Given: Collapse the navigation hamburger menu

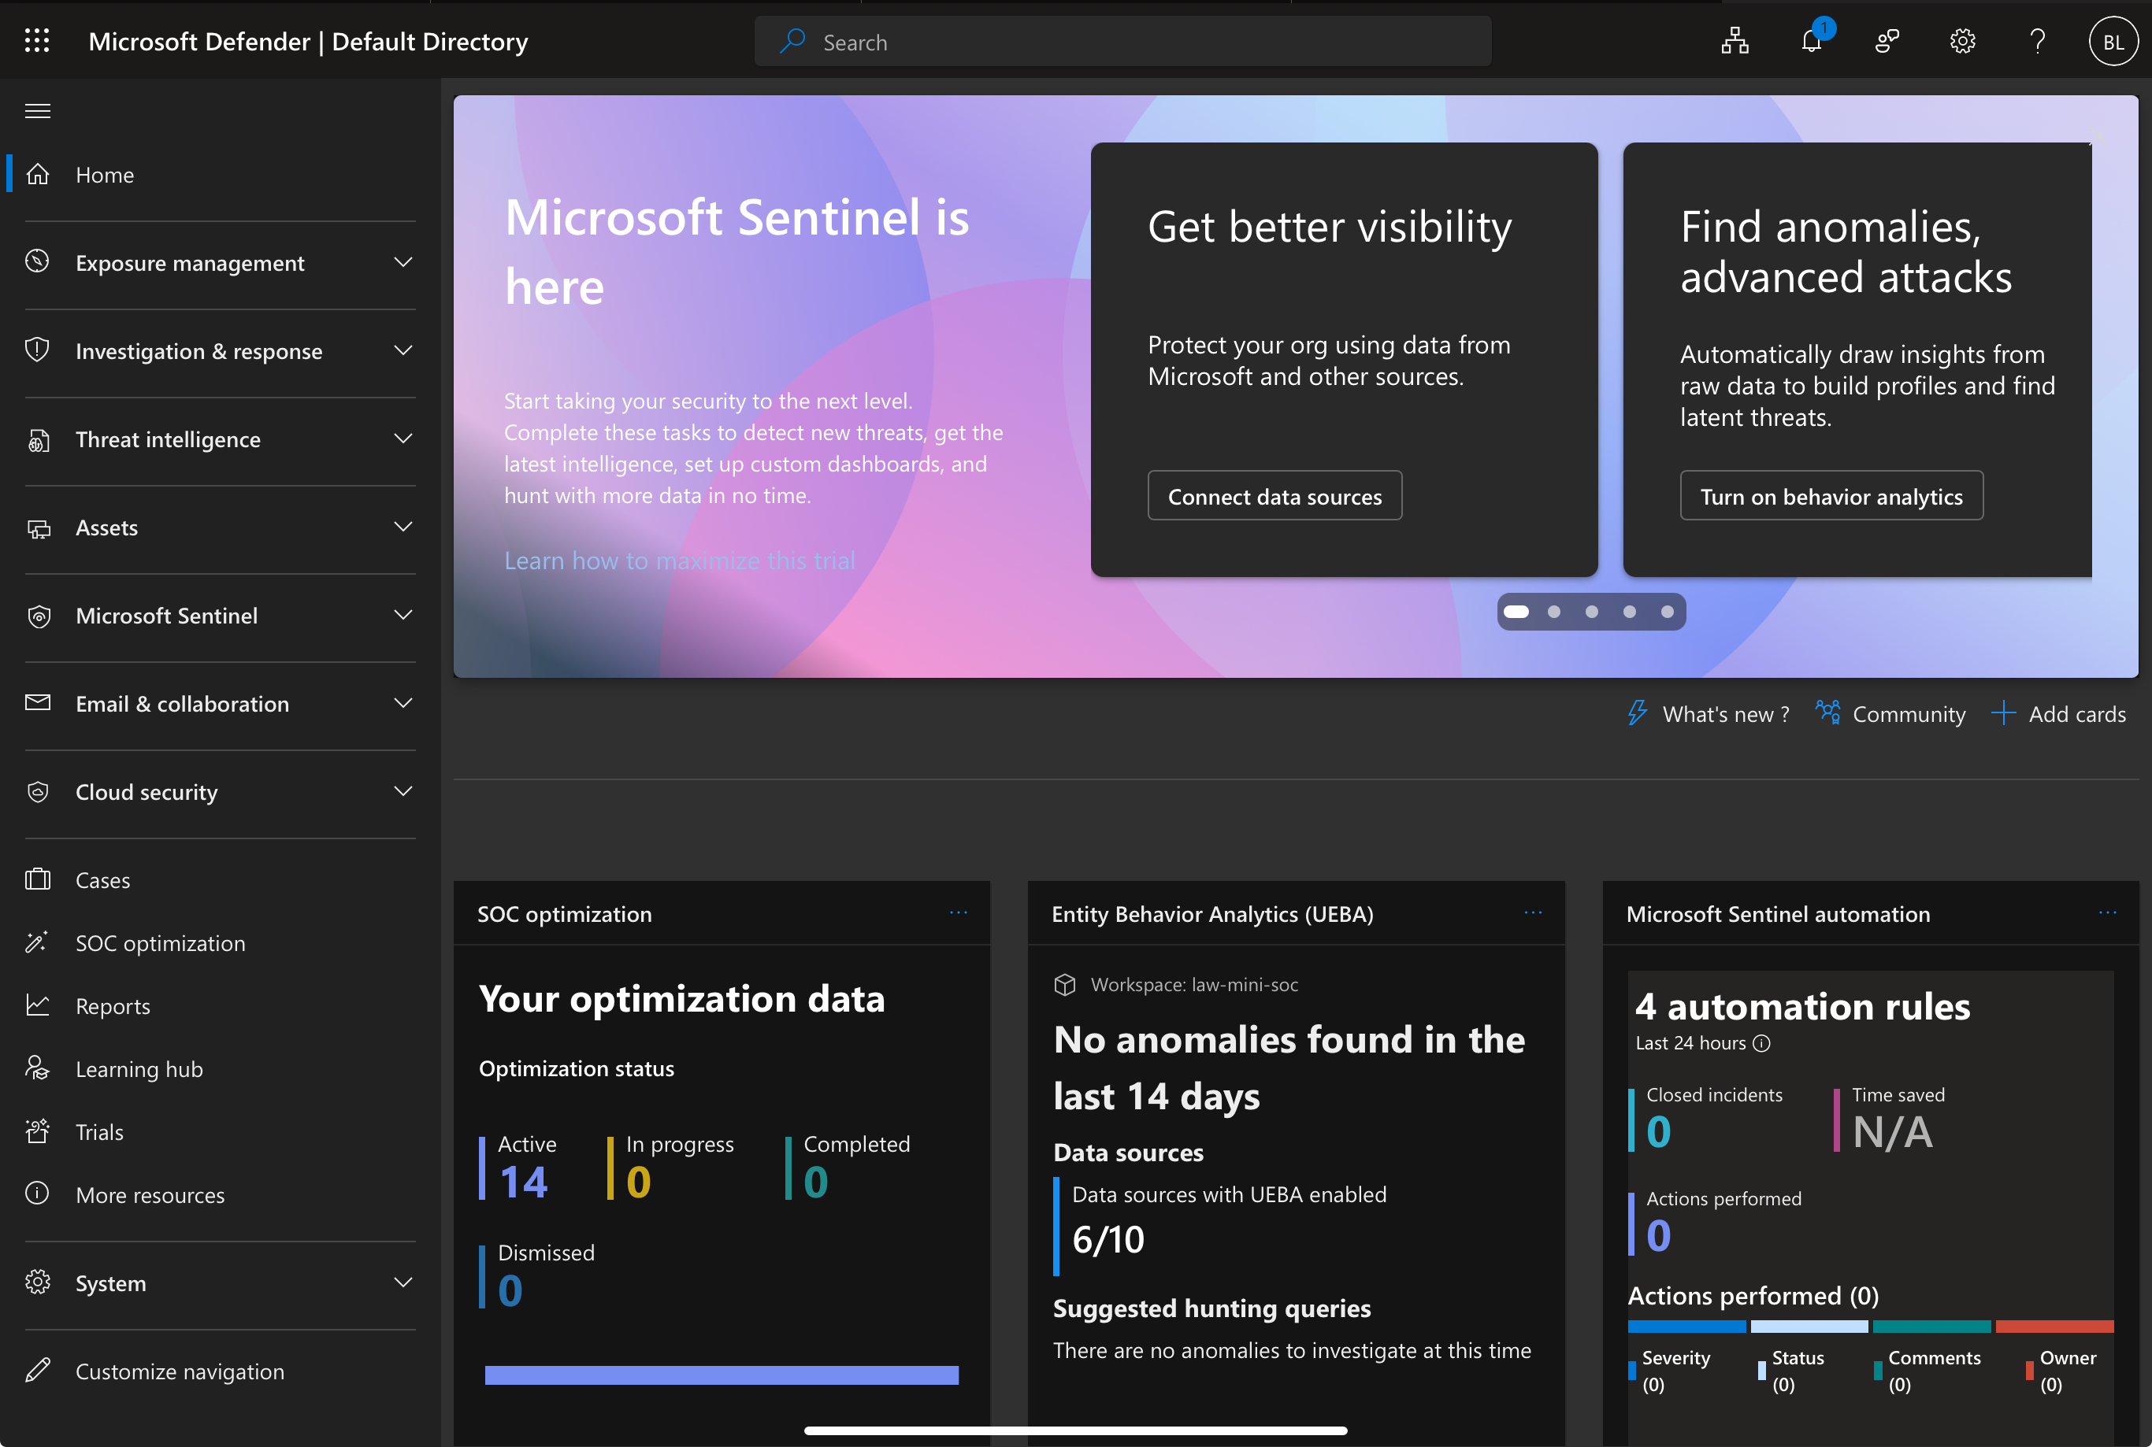Looking at the screenshot, I should pos(38,111).
